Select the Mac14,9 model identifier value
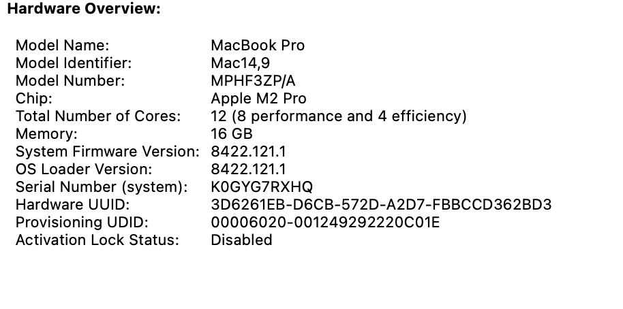The image size is (623, 309). pos(240,63)
